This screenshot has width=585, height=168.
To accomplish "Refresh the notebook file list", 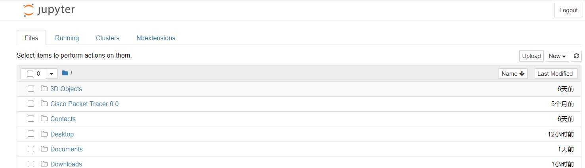I will pyautogui.click(x=576, y=56).
